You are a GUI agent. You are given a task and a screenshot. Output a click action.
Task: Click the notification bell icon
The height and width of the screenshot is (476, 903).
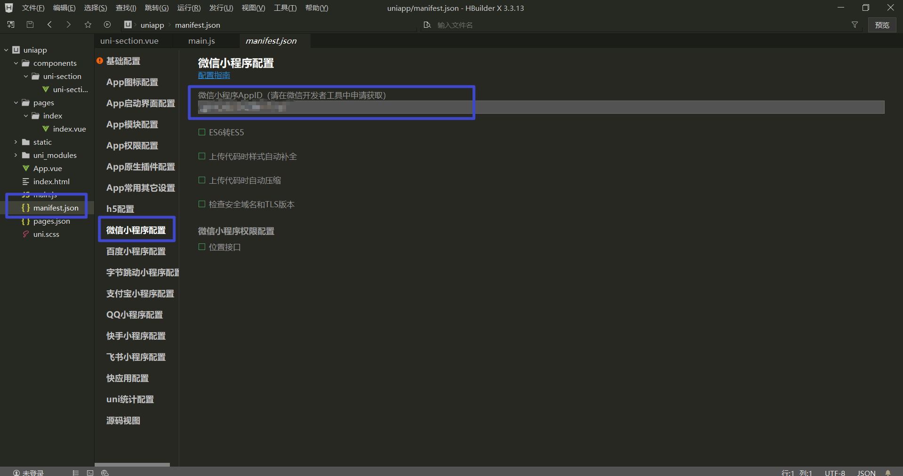pos(888,473)
